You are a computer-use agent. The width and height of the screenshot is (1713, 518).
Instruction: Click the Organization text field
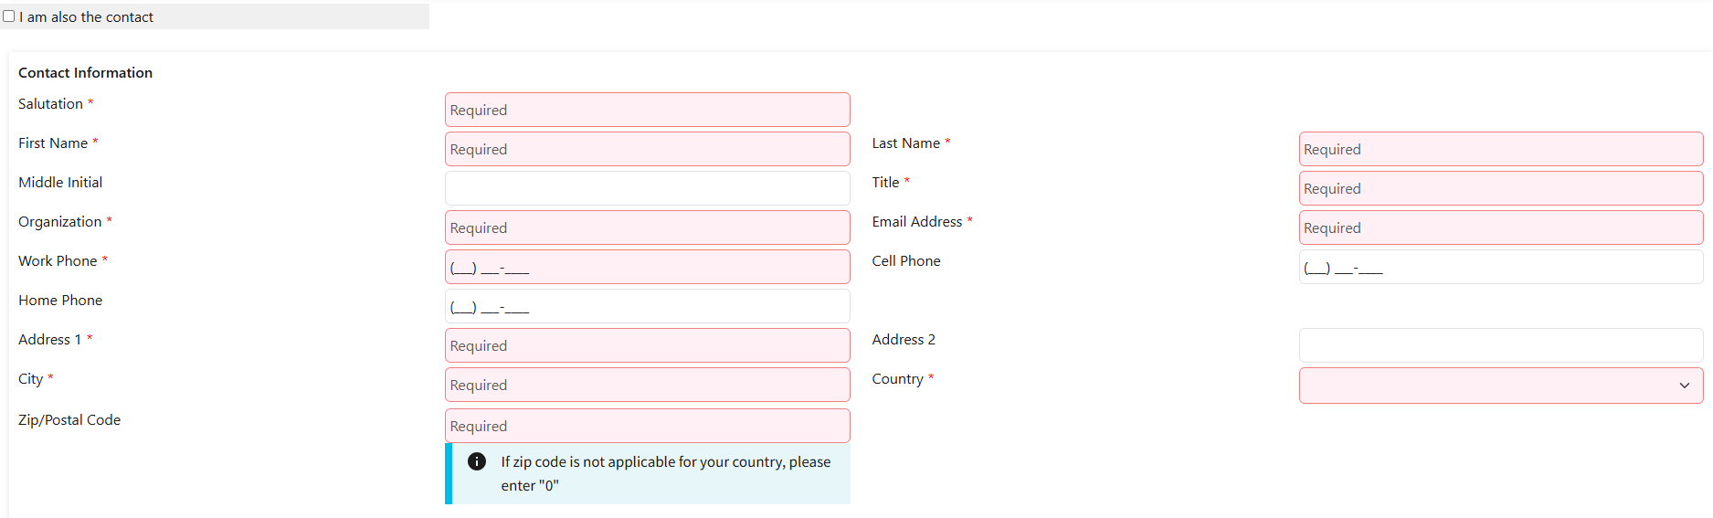coord(647,227)
